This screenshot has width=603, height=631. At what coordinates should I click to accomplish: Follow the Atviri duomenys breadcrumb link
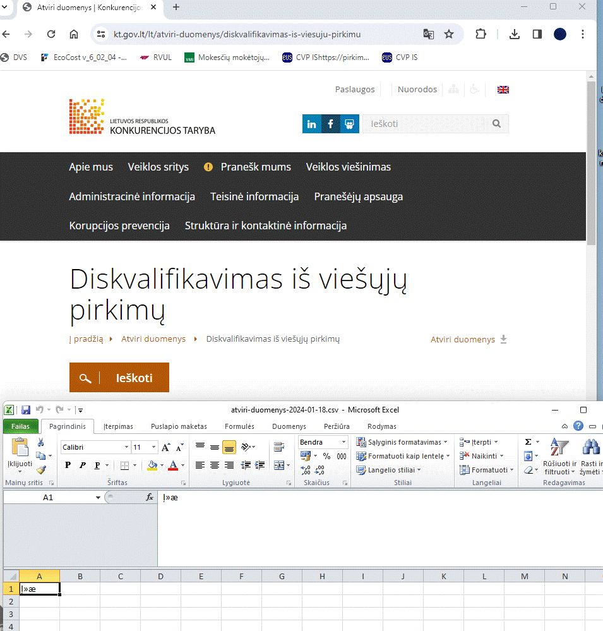(153, 339)
